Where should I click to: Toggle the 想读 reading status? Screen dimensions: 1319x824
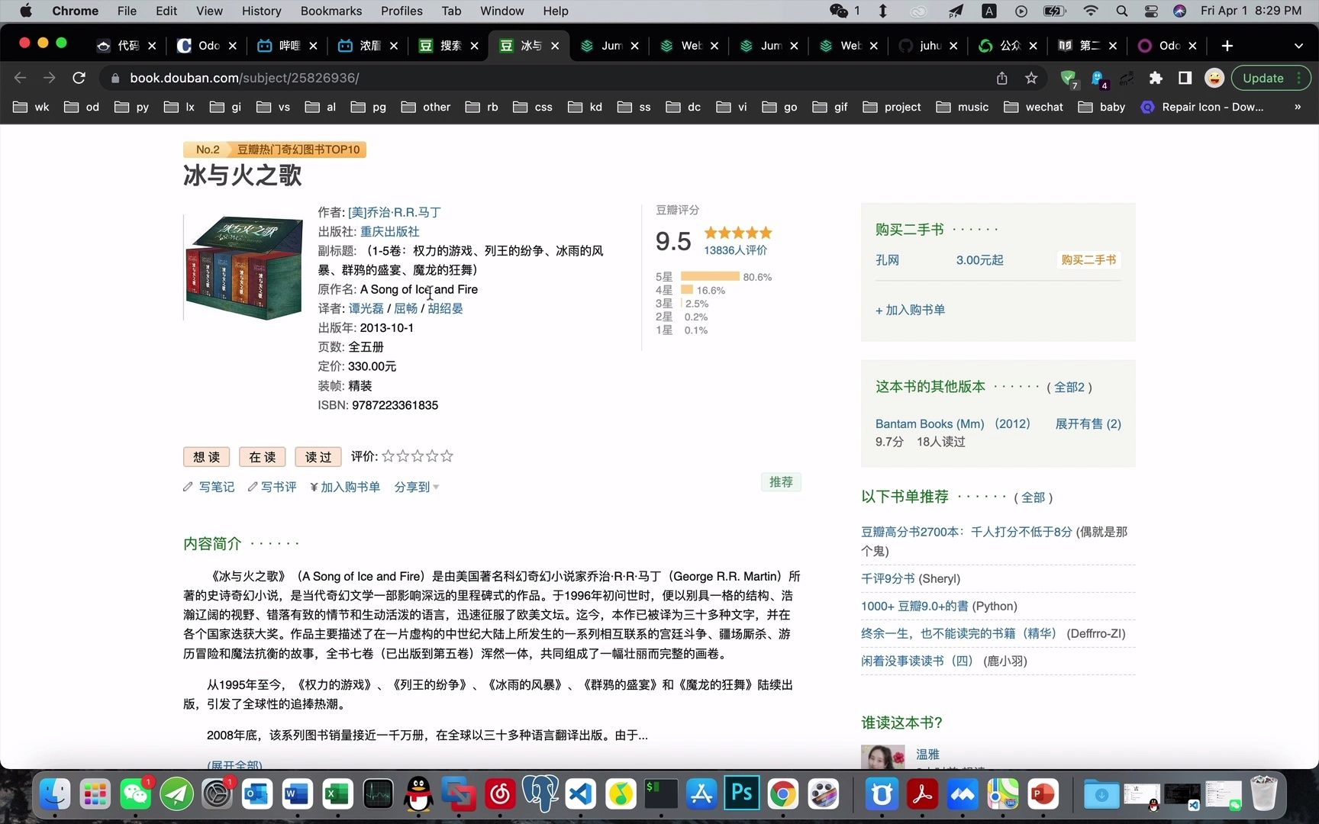click(206, 456)
